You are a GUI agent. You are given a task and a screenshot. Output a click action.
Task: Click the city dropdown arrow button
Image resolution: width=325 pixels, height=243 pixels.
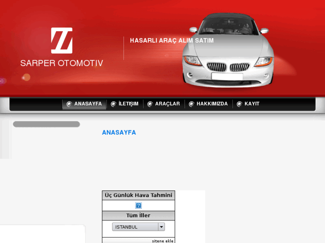[x=161, y=227]
